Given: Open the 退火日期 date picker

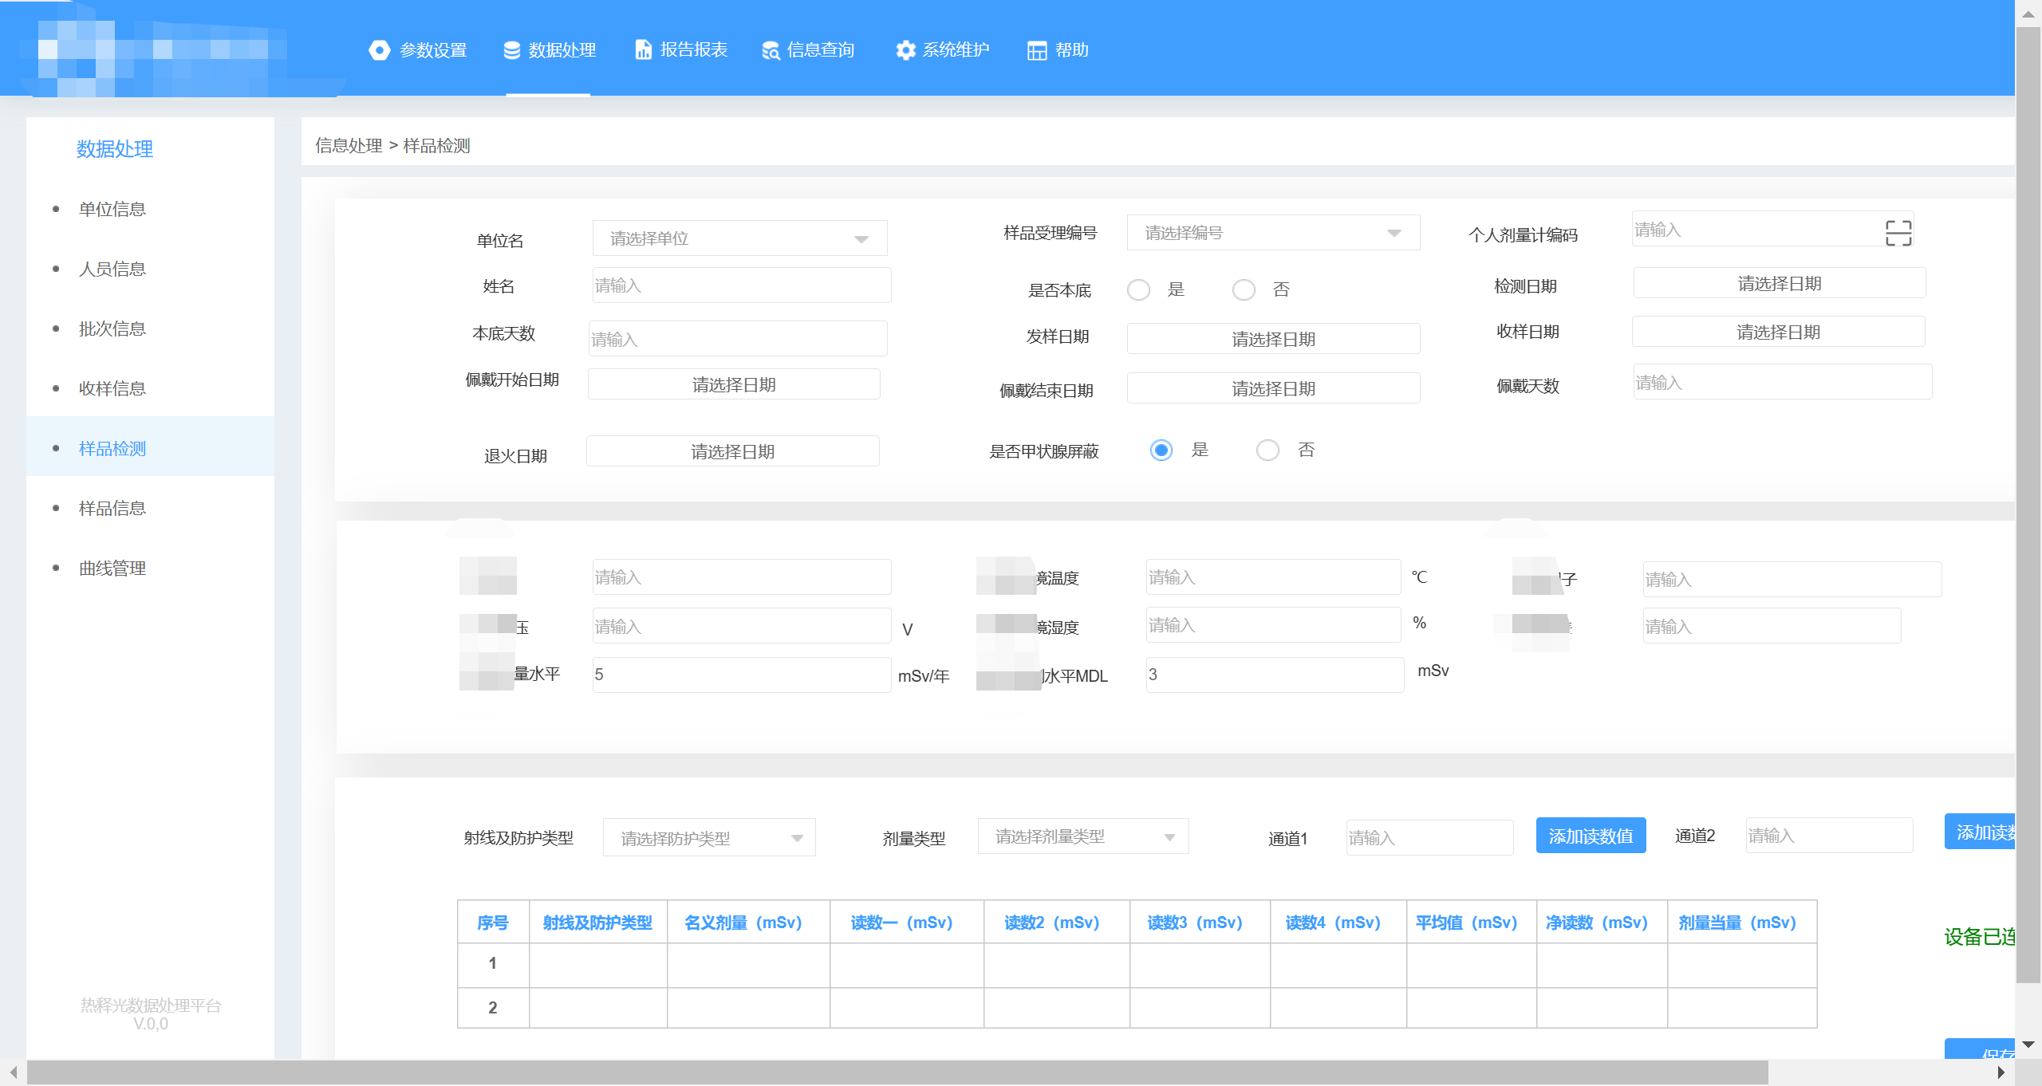Looking at the screenshot, I should click(x=732, y=451).
